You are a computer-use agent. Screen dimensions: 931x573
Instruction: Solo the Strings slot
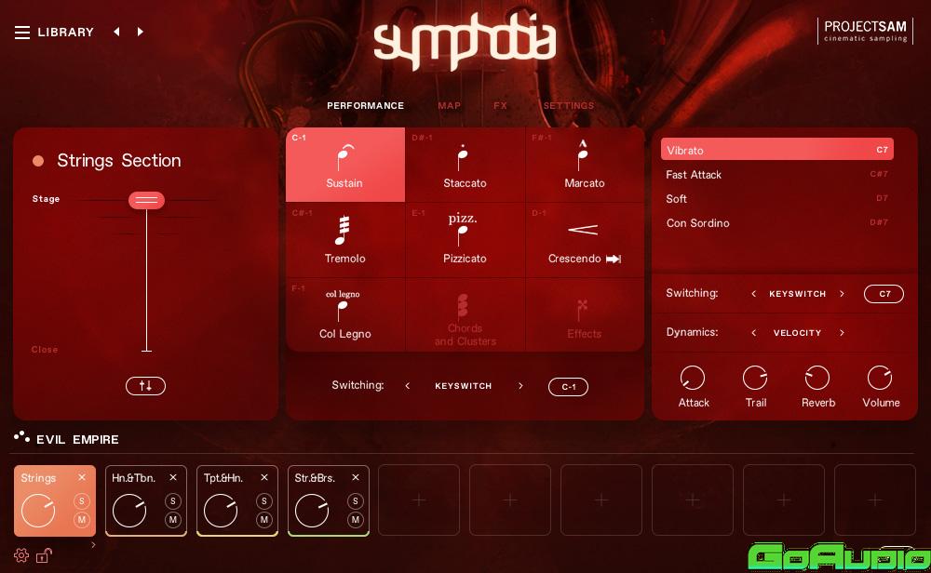[x=81, y=501]
